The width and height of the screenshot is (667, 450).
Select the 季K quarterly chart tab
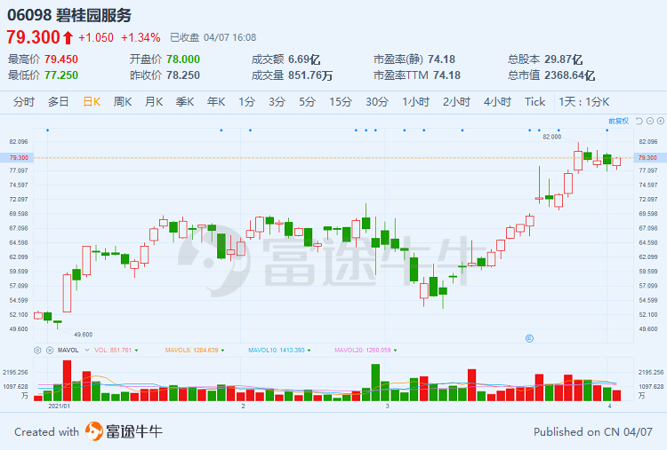[x=185, y=102]
